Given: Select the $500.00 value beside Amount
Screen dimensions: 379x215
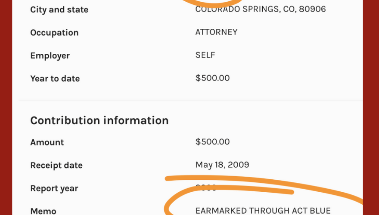Looking at the screenshot, I should [212, 142].
